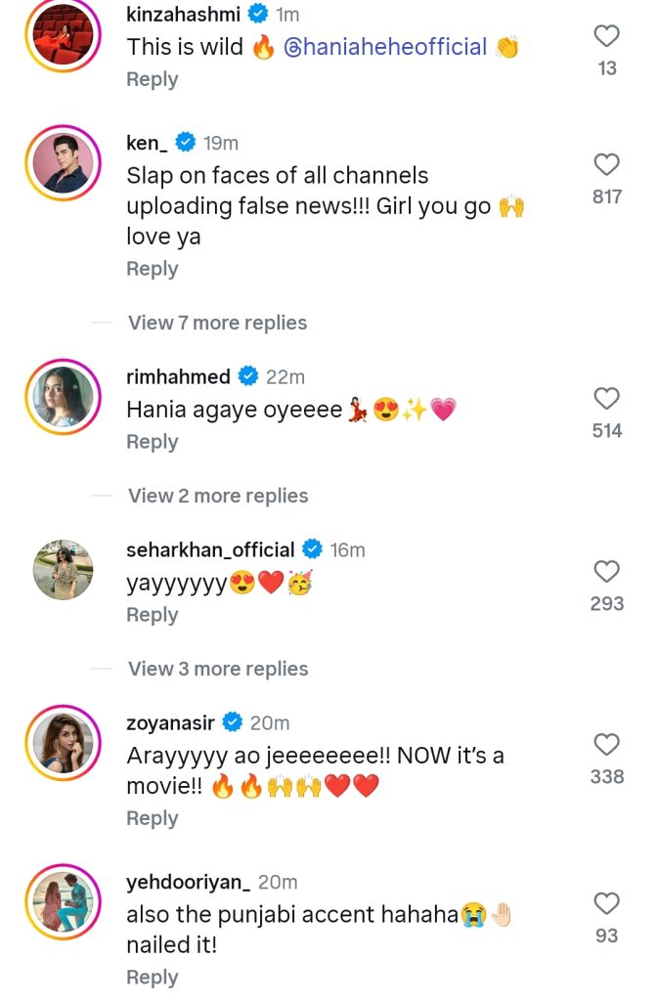Show "View 2 more replies" thread
658x1001 pixels.
217,496
